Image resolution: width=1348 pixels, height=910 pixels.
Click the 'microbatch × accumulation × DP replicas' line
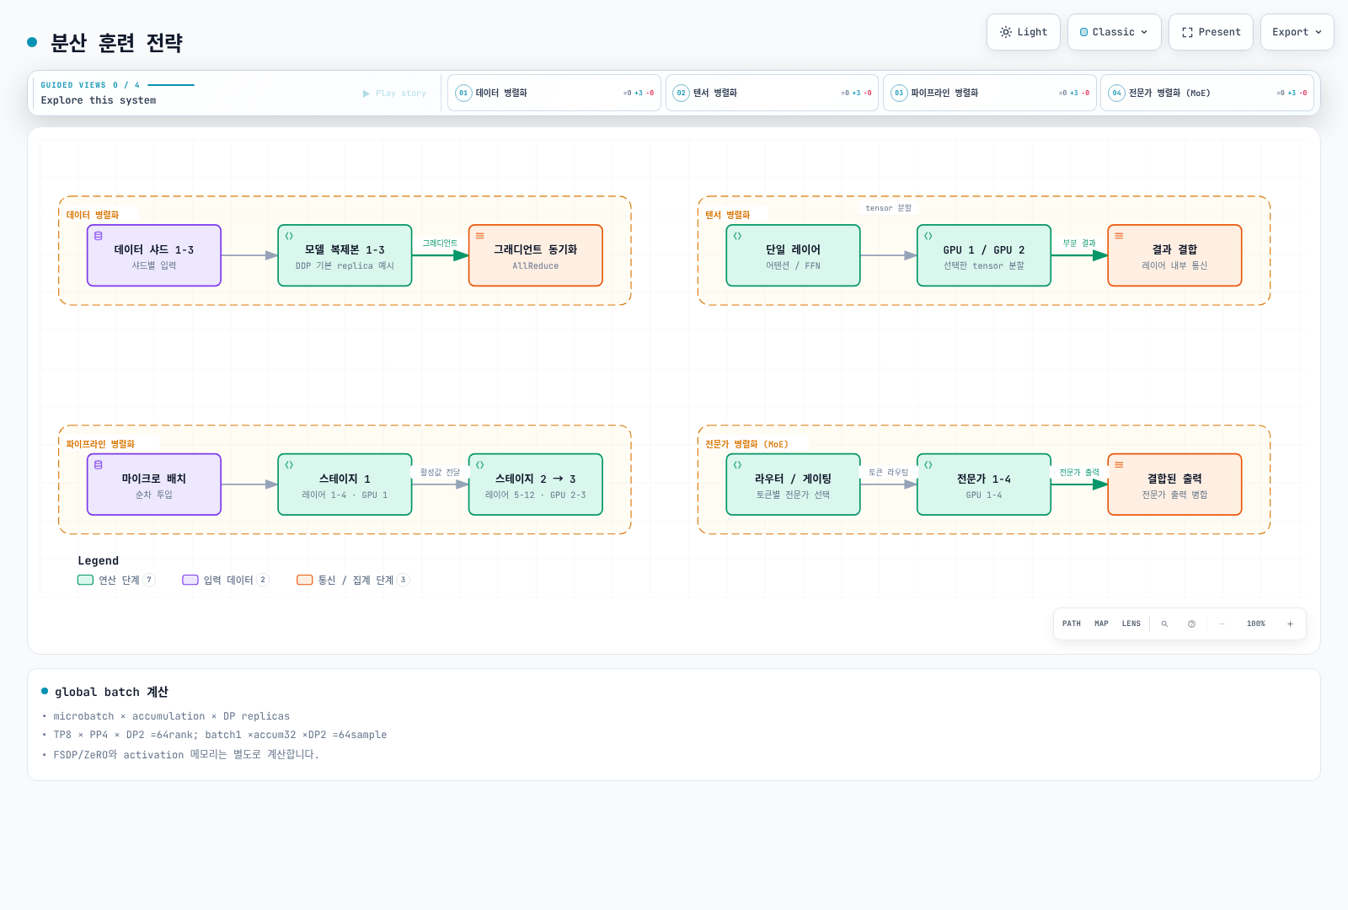coord(172,716)
